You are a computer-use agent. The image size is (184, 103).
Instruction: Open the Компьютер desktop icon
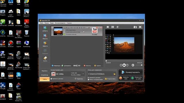[27, 44]
